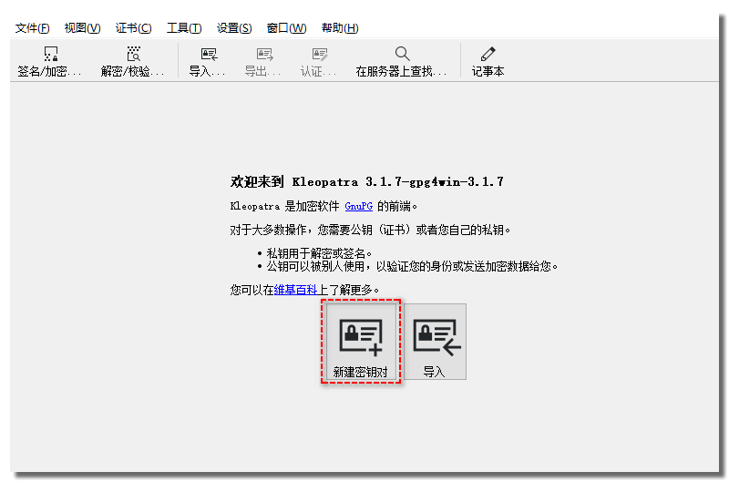Open the 窗口(W) menu
729x482 pixels.
[286, 28]
